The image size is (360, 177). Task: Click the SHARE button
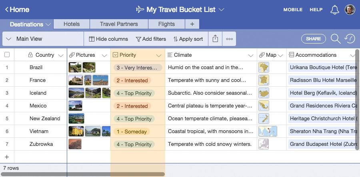click(x=313, y=39)
